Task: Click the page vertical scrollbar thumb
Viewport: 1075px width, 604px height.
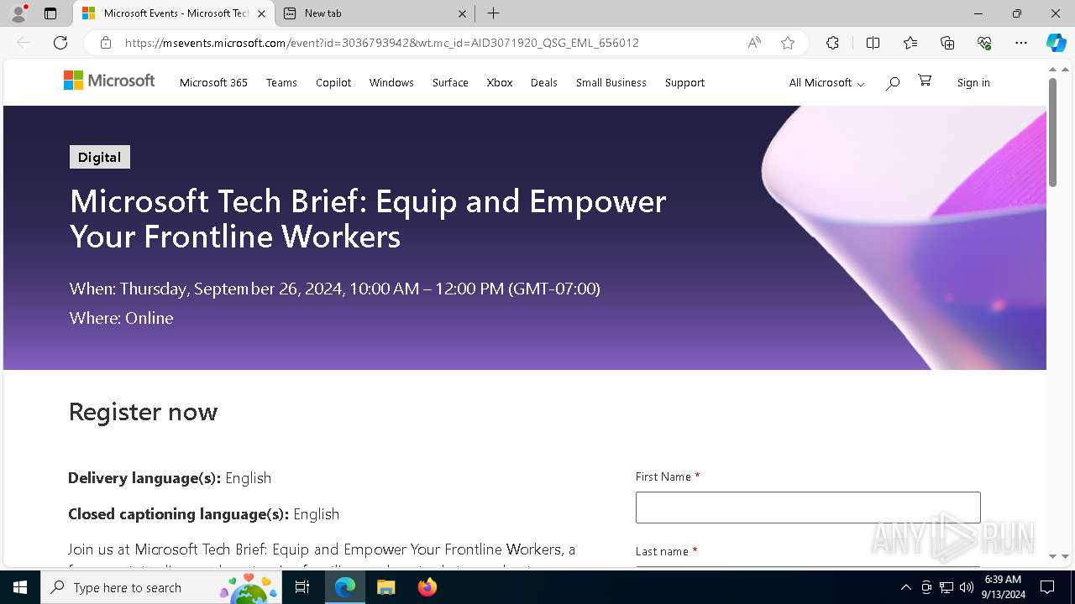Action: tap(1052, 133)
